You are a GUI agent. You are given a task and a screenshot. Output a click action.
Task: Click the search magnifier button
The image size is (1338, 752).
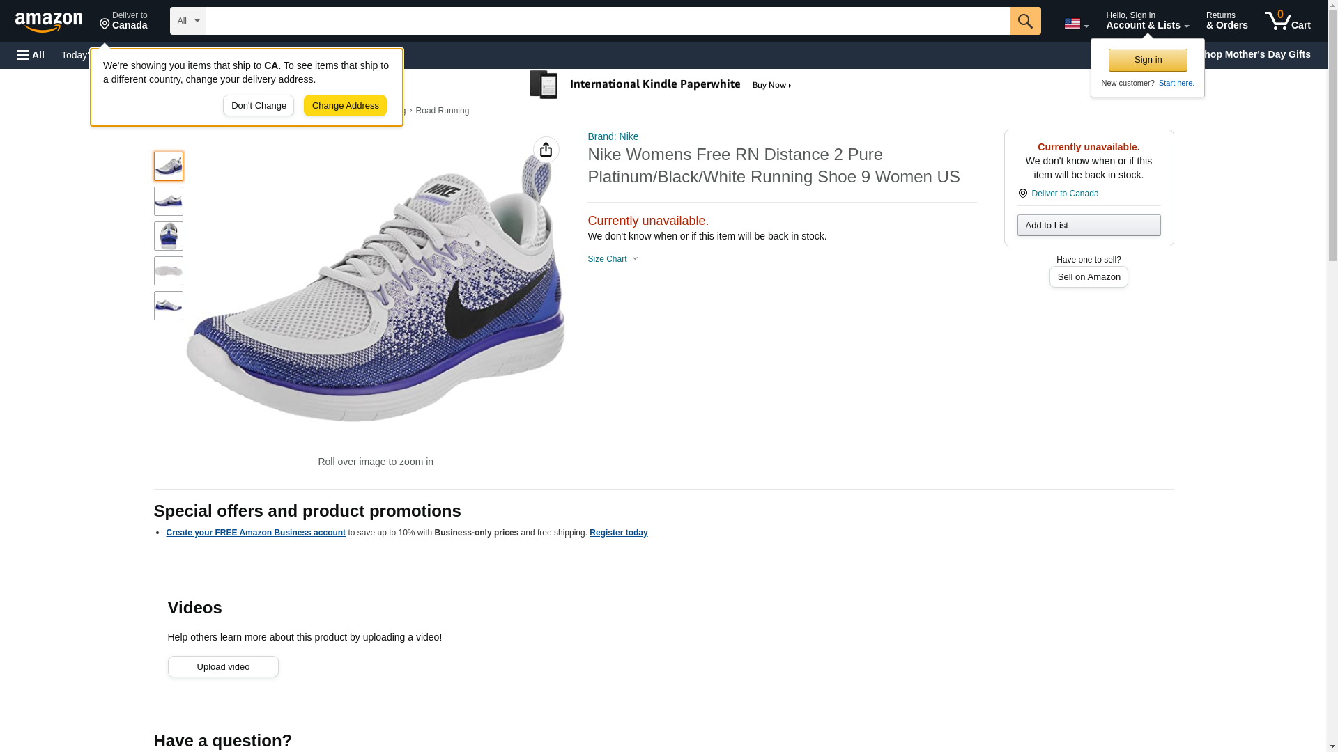coord(1024,21)
